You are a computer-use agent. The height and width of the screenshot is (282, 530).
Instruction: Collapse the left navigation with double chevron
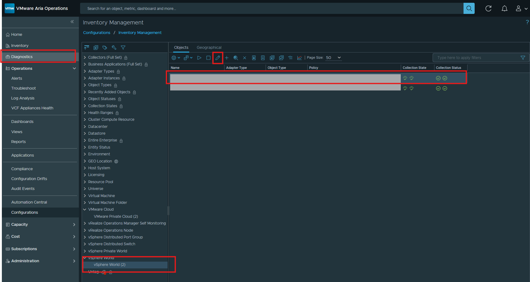(72, 22)
